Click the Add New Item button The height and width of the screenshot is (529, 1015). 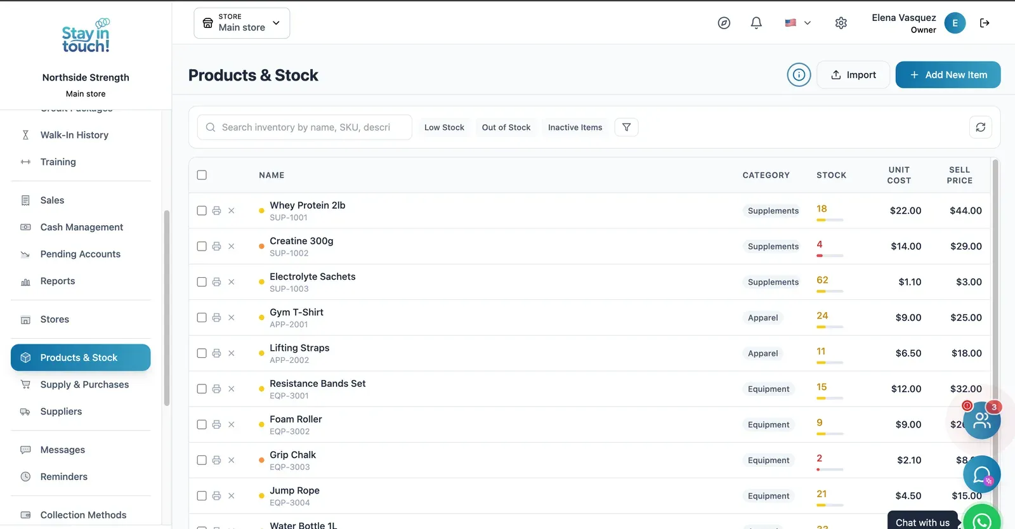click(x=948, y=75)
